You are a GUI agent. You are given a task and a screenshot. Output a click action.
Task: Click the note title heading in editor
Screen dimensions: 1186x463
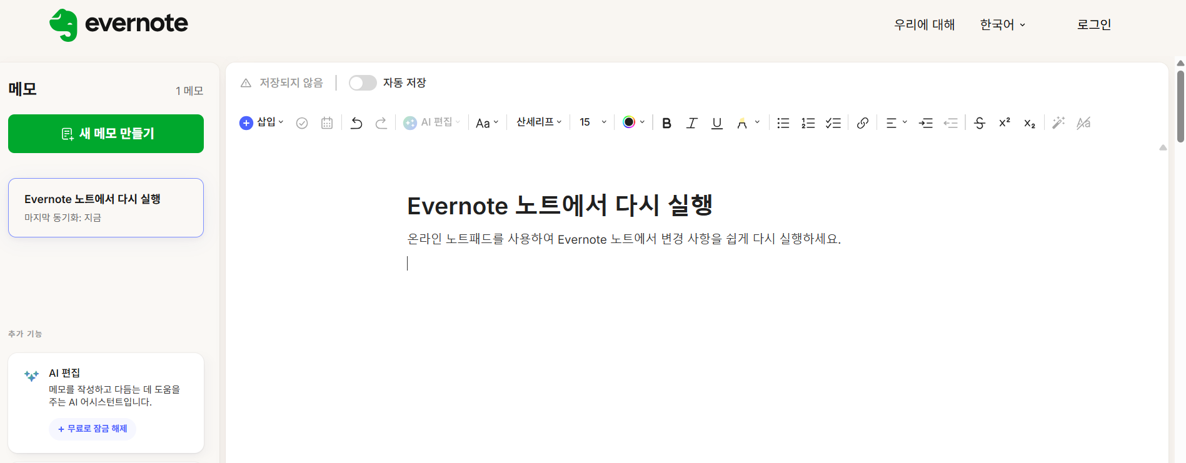[x=560, y=205]
